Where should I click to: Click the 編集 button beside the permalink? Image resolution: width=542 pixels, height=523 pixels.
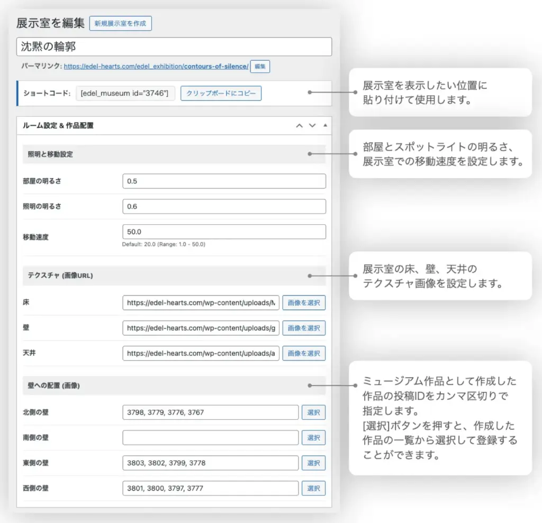(x=260, y=67)
